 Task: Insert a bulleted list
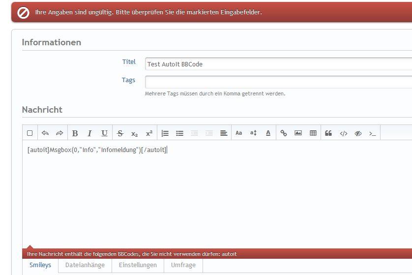click(180, 133)
